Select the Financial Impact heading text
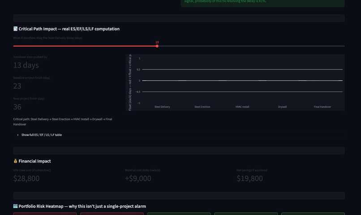 (35, 161)
